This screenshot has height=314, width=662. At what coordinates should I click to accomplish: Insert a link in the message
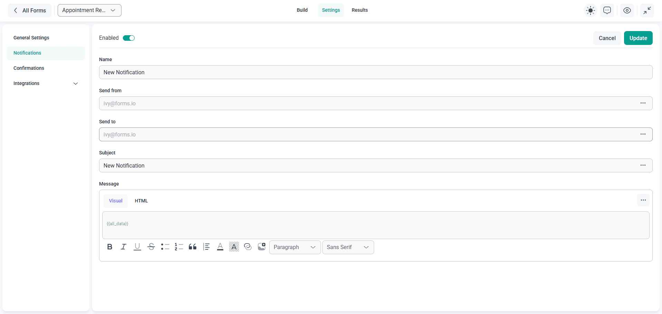pos(248,247)
